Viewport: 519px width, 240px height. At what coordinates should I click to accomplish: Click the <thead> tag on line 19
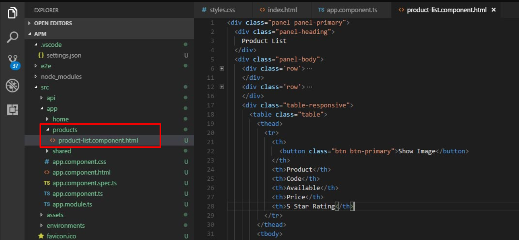coord(270,123)
